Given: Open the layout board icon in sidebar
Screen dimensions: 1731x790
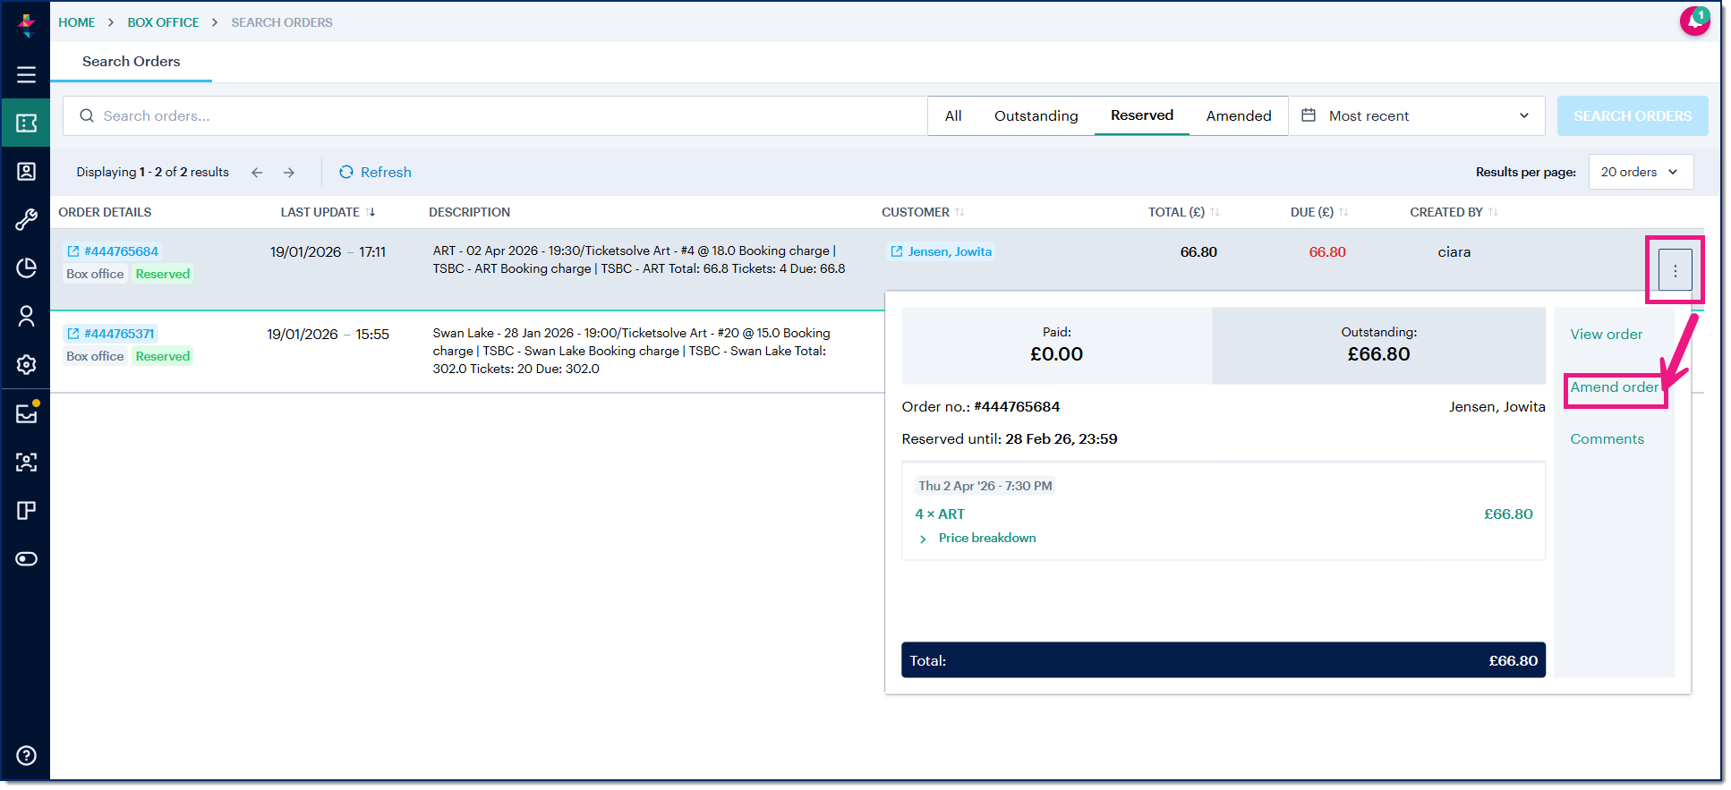Looking at the screenshot, I should click(26, 510).
